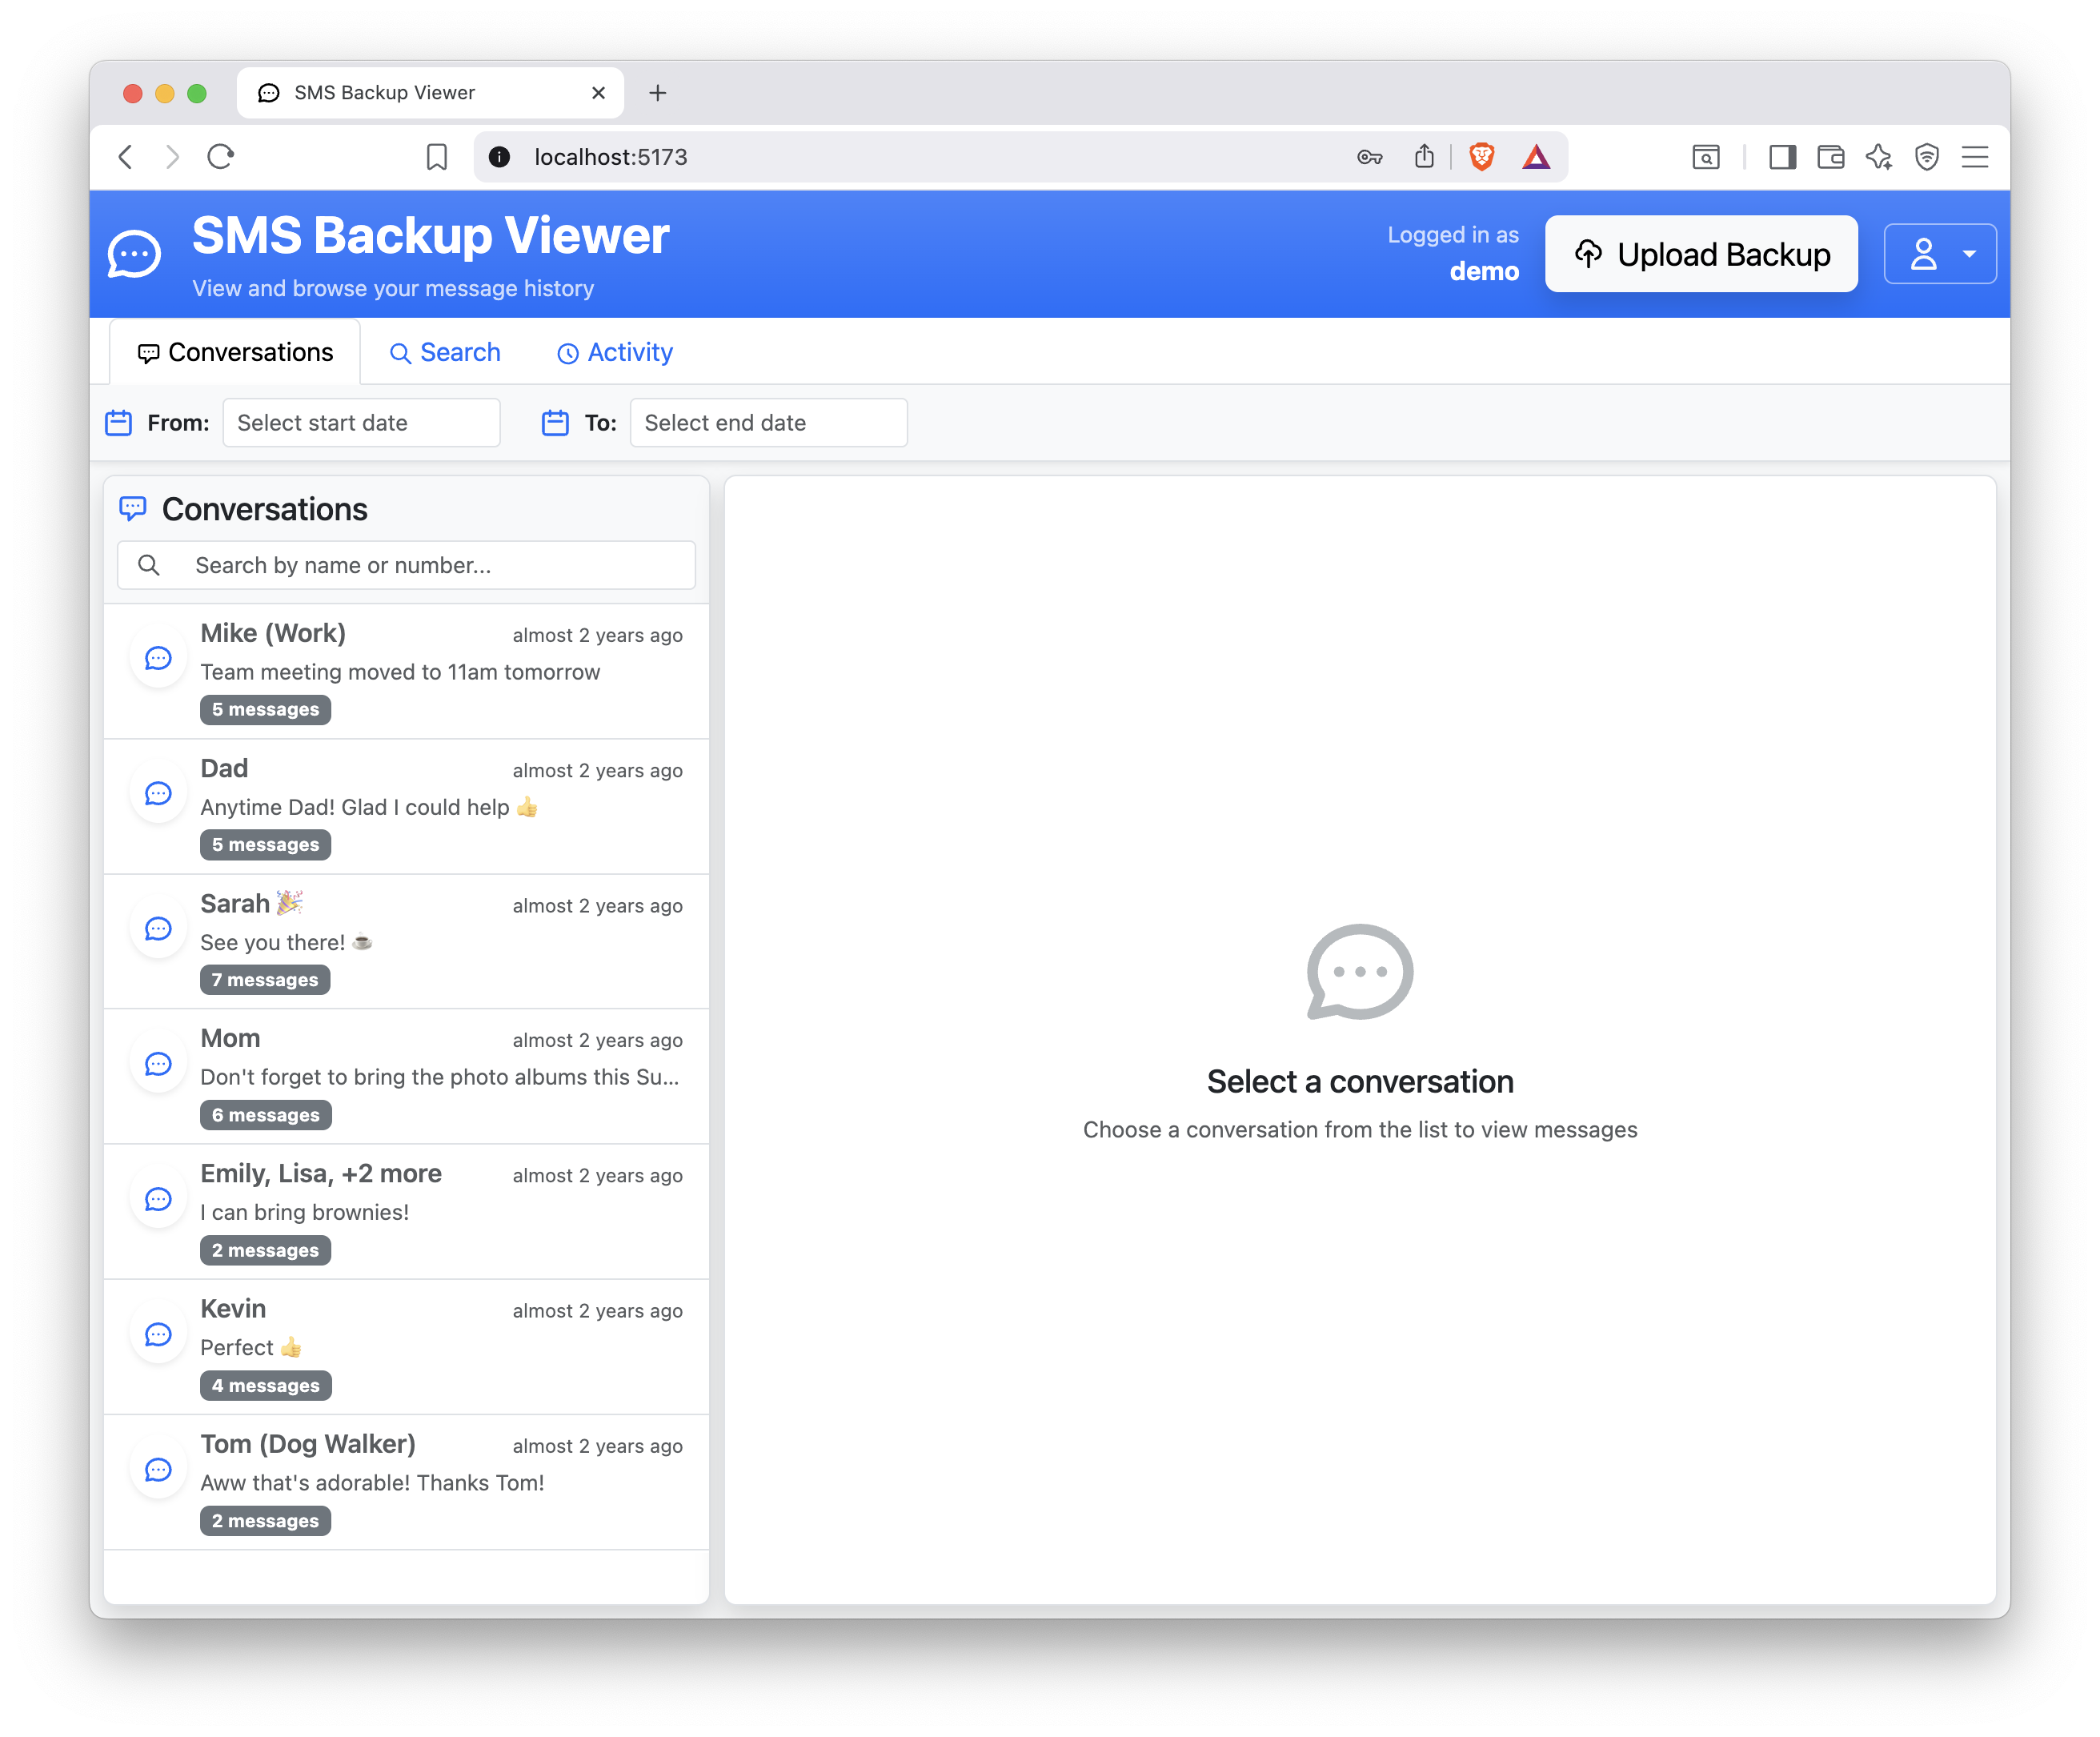
Task: Open the Mom conversation name
Action: click(x=230, y=1038)
